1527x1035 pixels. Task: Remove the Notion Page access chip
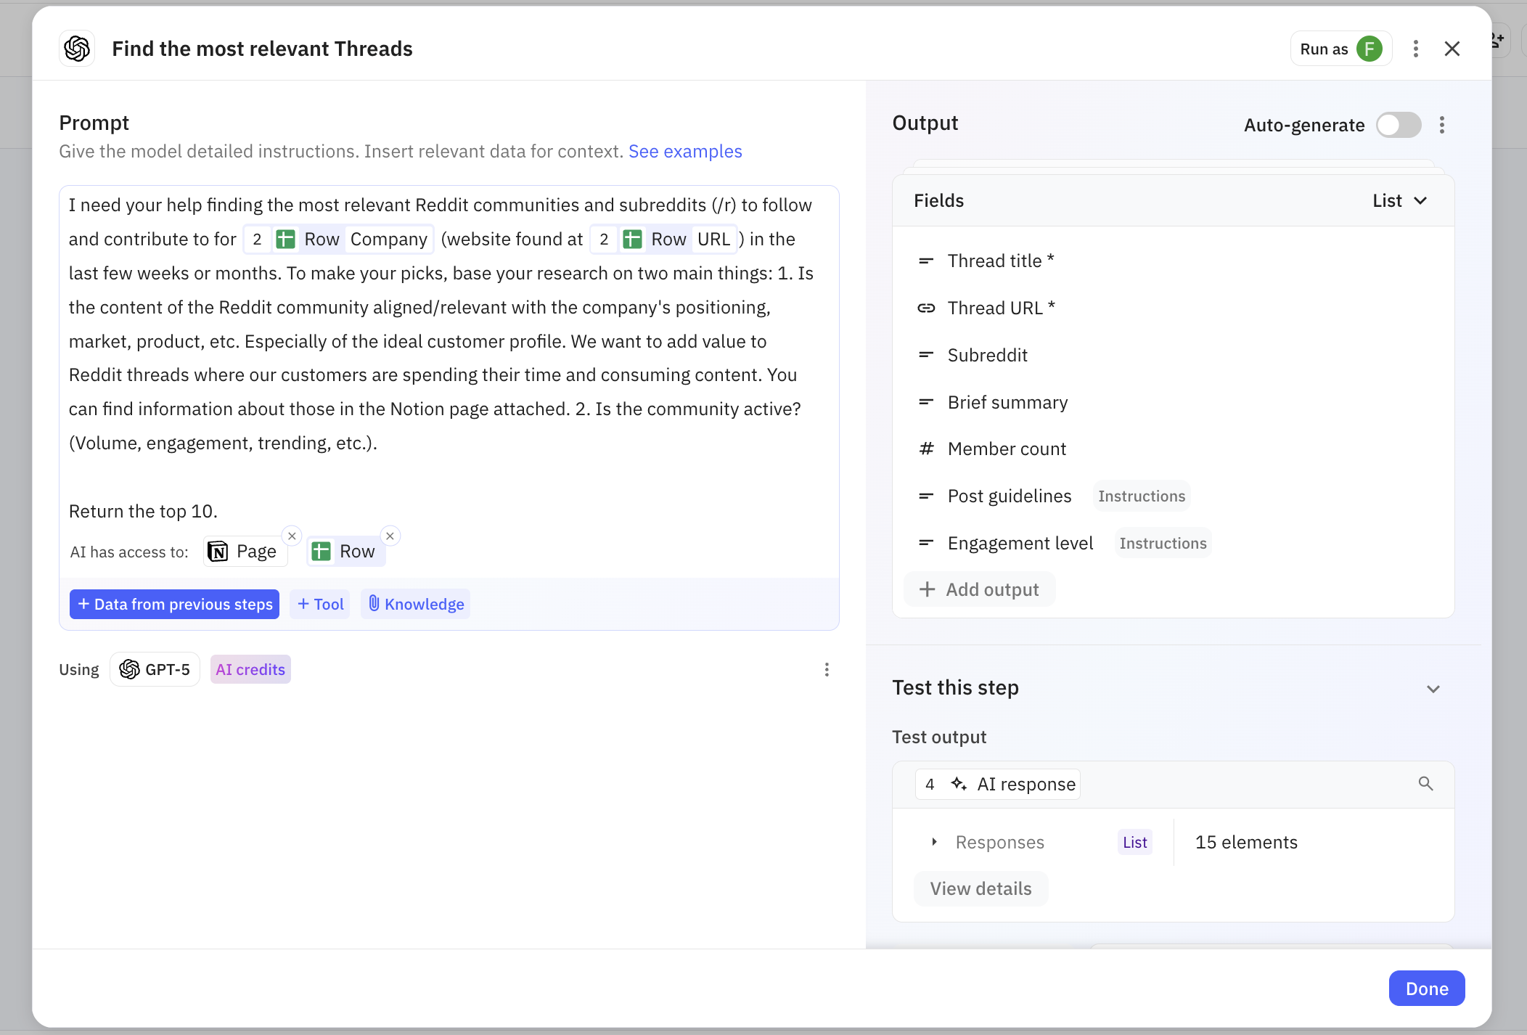coord(292,536)
